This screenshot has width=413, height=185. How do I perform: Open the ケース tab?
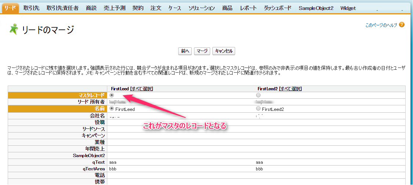[175, 8]
